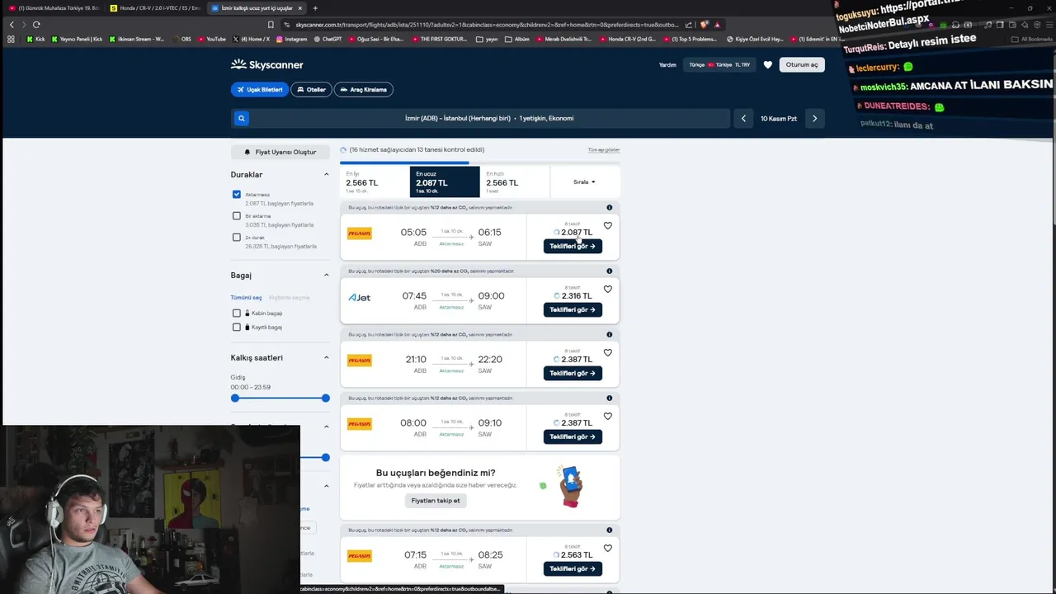The width and height of the screenshot is (1056, 594).
Task: Click Teklifleri gör for 08:00 flight
Action: click(573, 436)
